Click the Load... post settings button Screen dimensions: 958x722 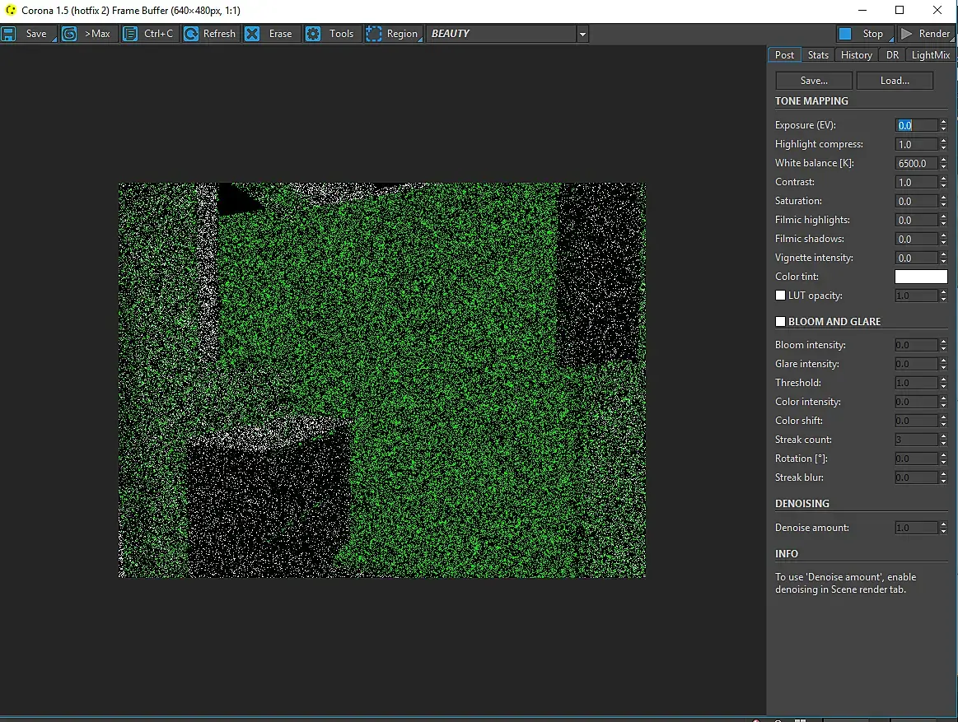point(895,81)
